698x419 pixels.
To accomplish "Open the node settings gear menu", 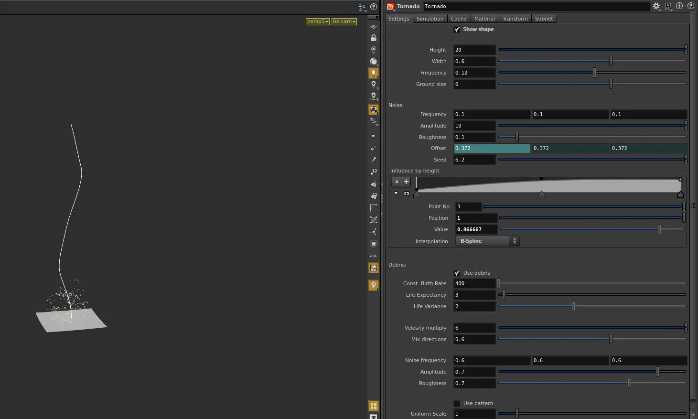I will point(656,6).
